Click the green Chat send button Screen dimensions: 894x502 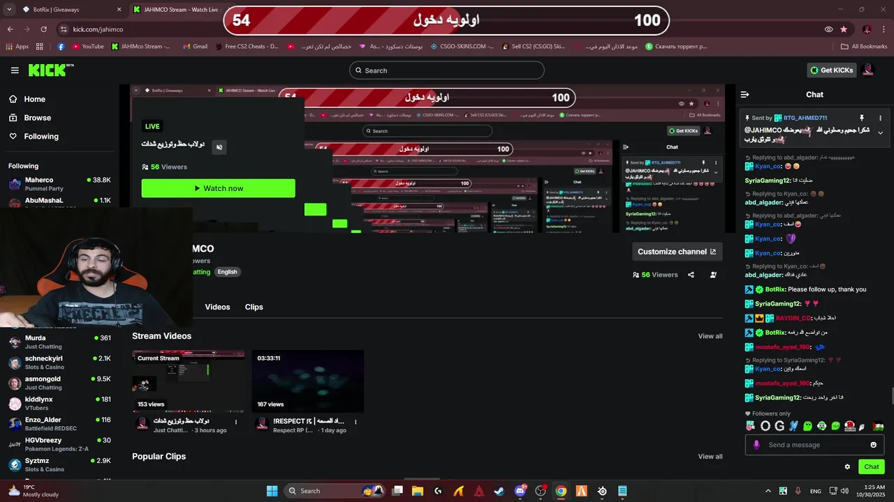[872, 467]
